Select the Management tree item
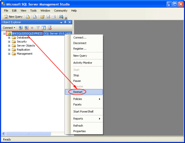The width and height of the screenshot is (185, 143). pos(24,54)
